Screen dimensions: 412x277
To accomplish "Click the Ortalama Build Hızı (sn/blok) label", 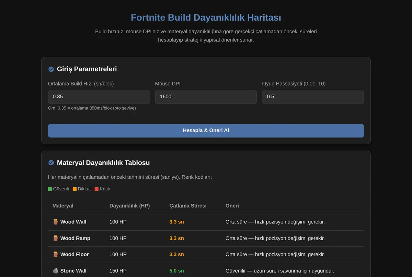I will (81, 84).
